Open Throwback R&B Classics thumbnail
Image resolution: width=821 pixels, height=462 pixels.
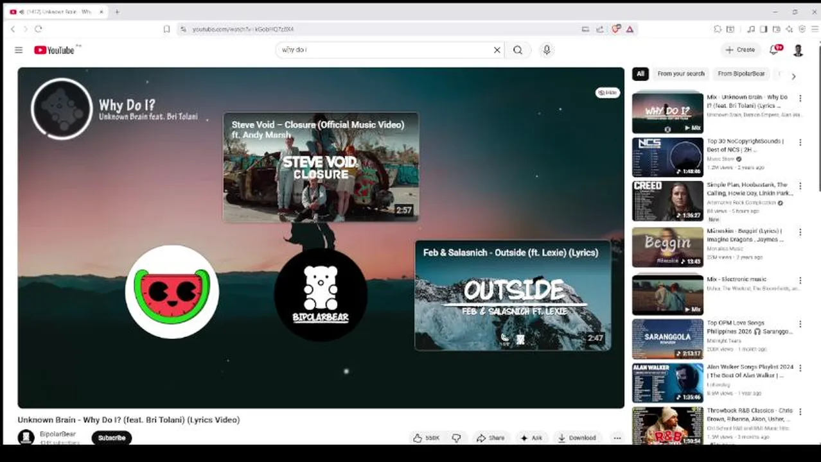[x=667, y=426]
